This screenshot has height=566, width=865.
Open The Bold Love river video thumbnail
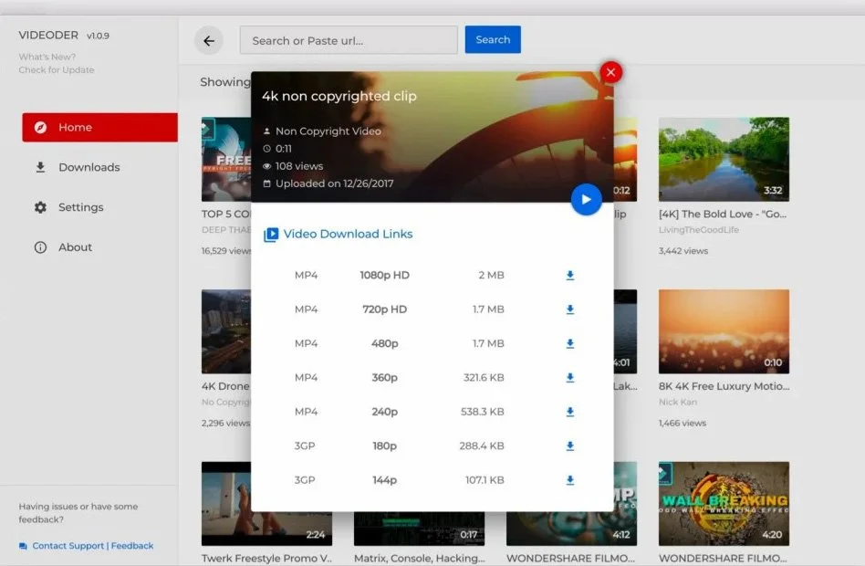[724, 159]
